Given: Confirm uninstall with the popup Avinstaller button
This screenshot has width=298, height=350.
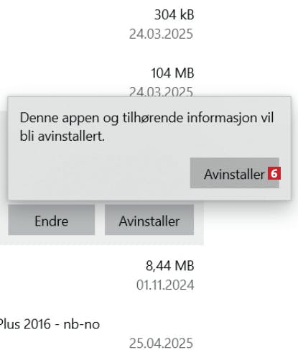Looking at the screenshot, I should 234,172.
